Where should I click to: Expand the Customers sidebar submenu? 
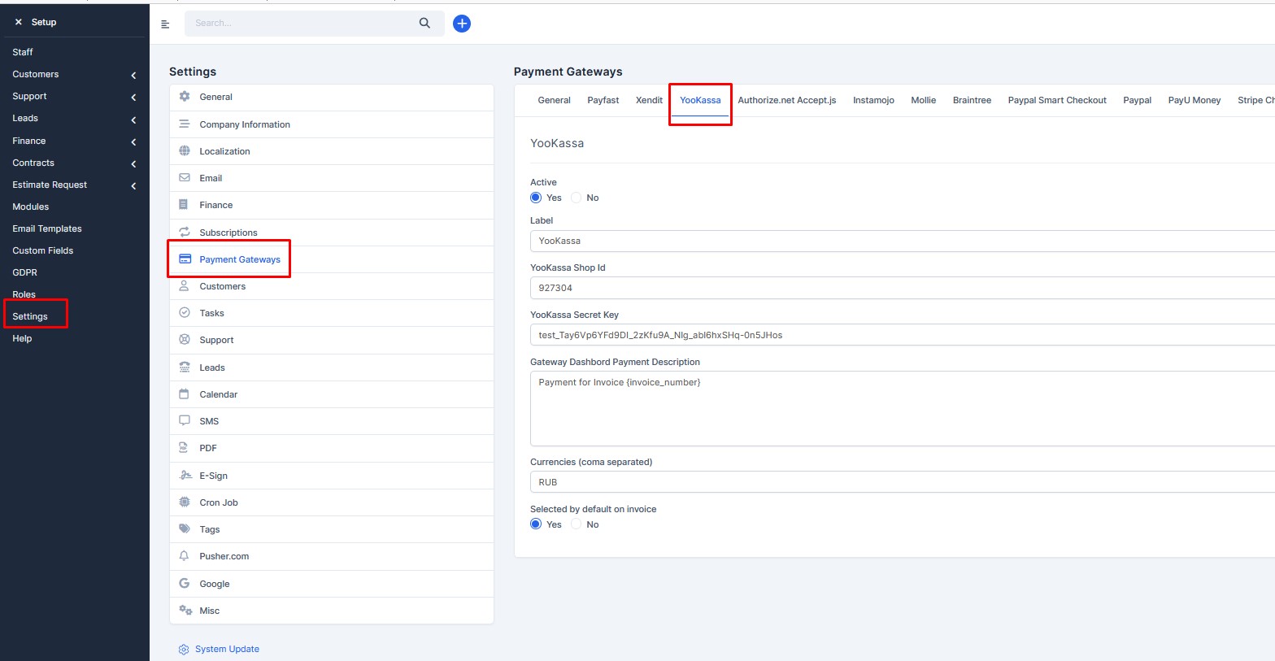(133, 75)
